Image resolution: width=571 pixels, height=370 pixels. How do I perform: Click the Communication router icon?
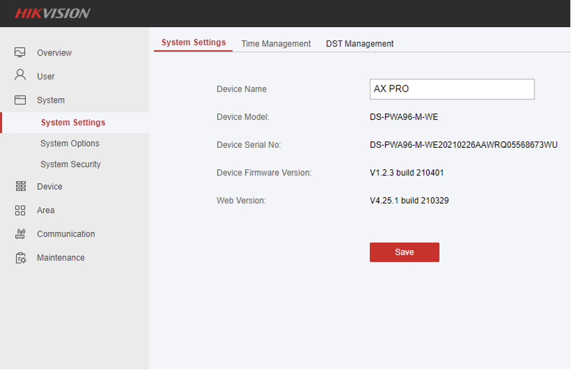[20, 234]
